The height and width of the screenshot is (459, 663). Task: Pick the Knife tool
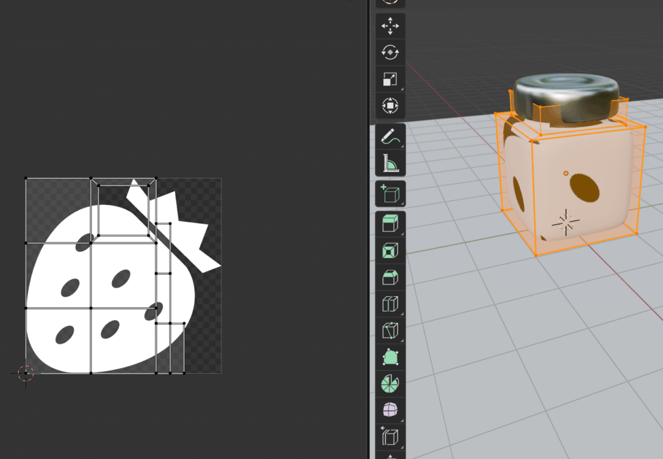click(390, 330)
